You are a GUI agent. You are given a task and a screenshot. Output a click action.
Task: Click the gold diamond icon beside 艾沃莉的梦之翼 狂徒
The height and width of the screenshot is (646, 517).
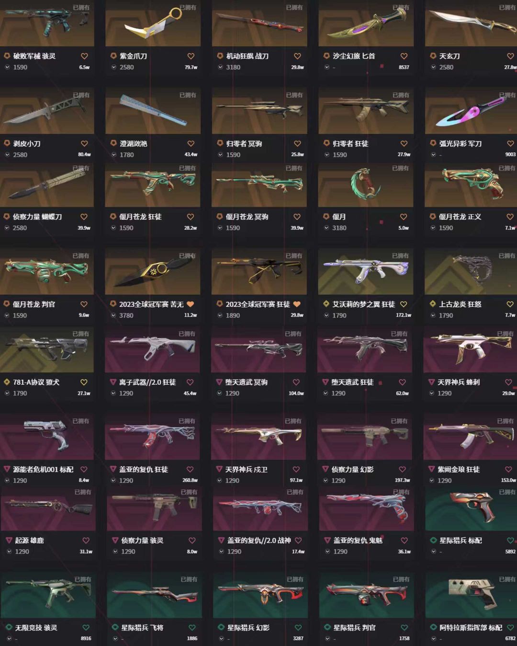(x=326, y=304)
